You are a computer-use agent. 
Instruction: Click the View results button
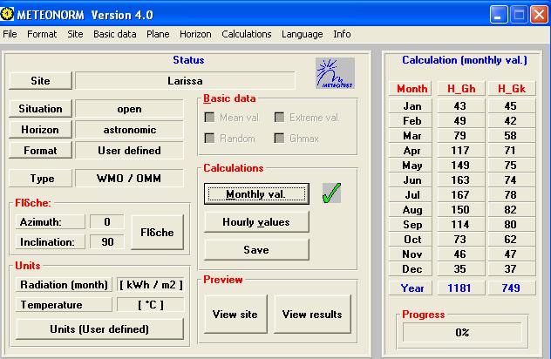pos(312,314)
